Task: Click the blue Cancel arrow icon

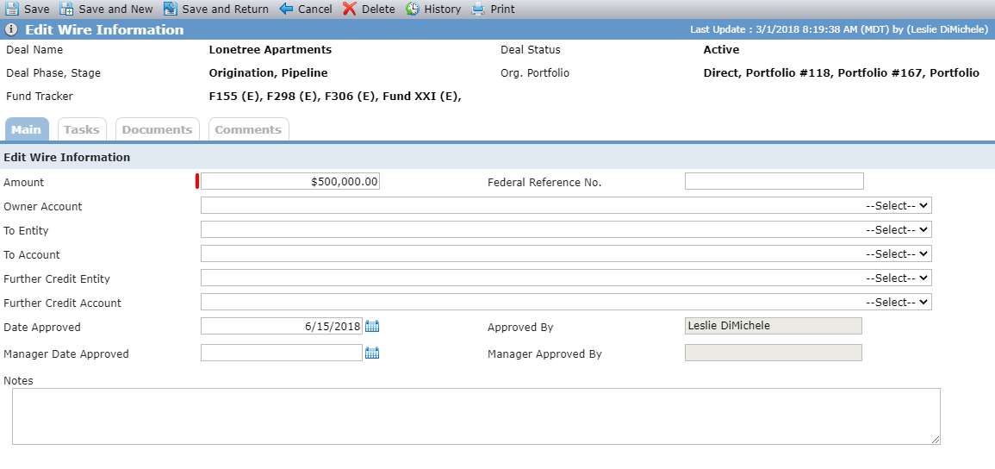Action: coord(286,9)
